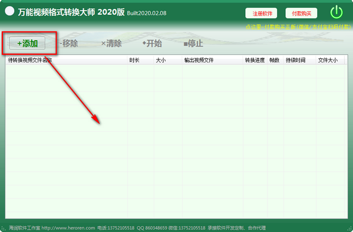The height and width of the screenshot is (232, 353).
Task: Select the 转换进度 column header
Action: pos(255,60)
